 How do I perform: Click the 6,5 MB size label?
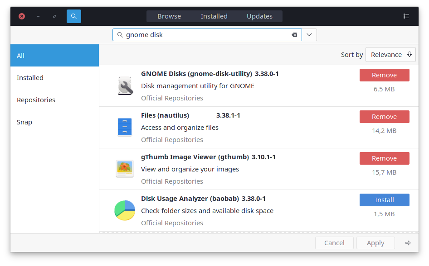384,89
